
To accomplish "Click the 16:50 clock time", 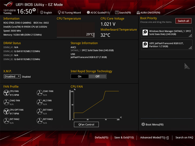I will (x=24, y=11).
